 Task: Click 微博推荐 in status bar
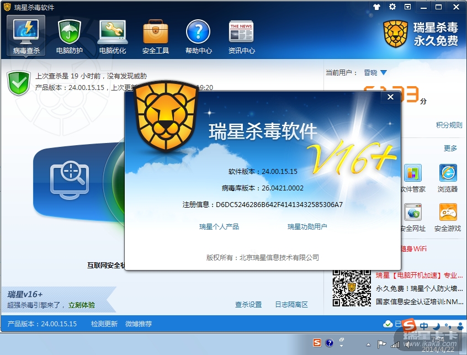tap(139, 324)
